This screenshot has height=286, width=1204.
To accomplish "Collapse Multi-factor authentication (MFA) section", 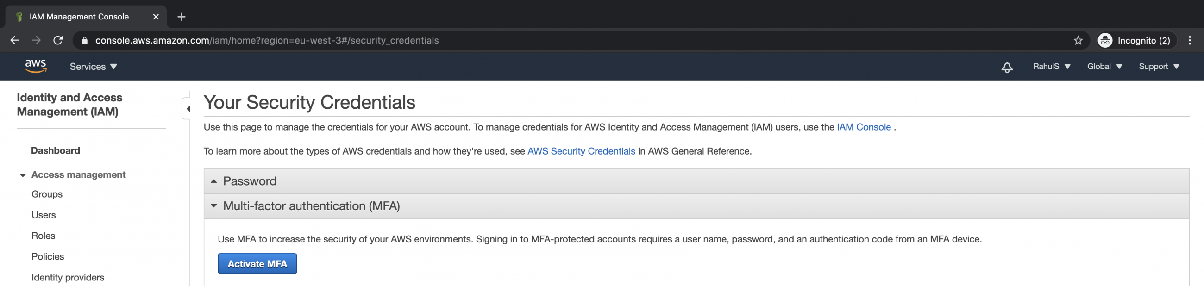I will [x=213, y=206].
